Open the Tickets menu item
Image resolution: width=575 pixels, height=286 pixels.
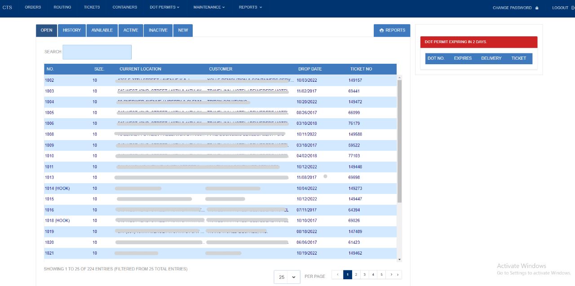tap(92, 7)
